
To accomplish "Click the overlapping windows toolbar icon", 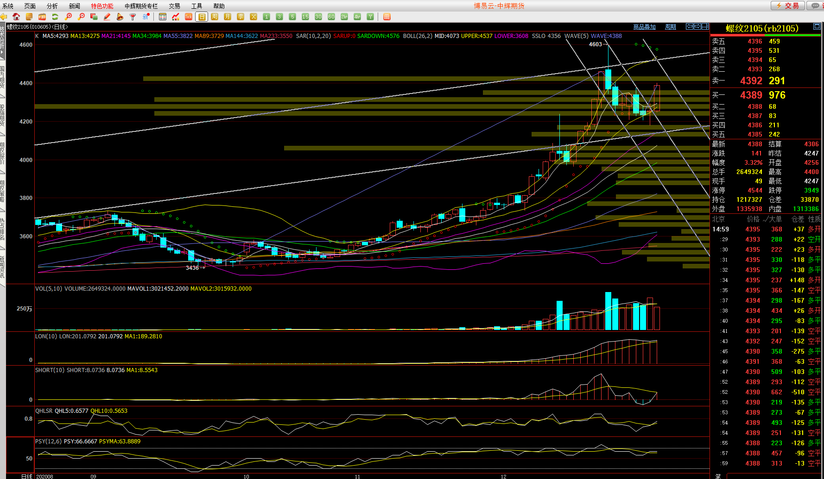I will click(x=94, y=17).
